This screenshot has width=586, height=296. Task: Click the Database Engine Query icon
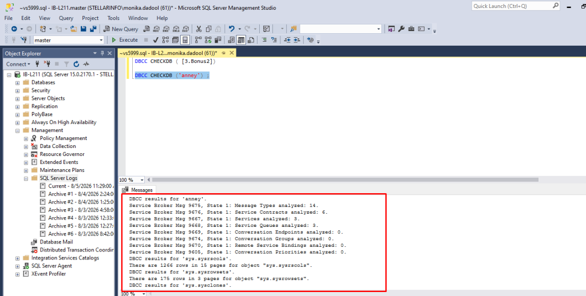[146, 29]
